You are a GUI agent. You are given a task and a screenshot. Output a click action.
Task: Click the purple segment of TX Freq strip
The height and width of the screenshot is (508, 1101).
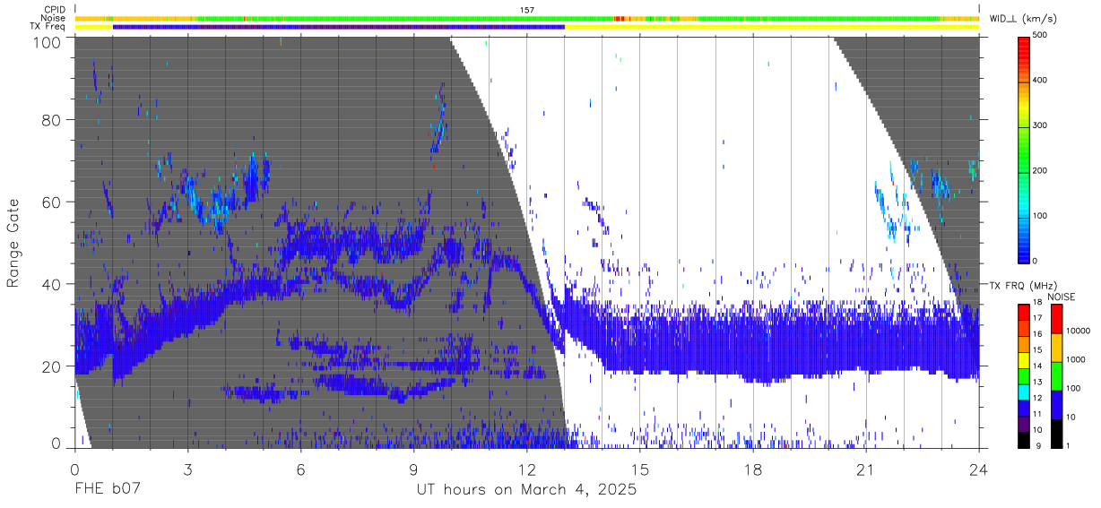click(x=338, y=27)
